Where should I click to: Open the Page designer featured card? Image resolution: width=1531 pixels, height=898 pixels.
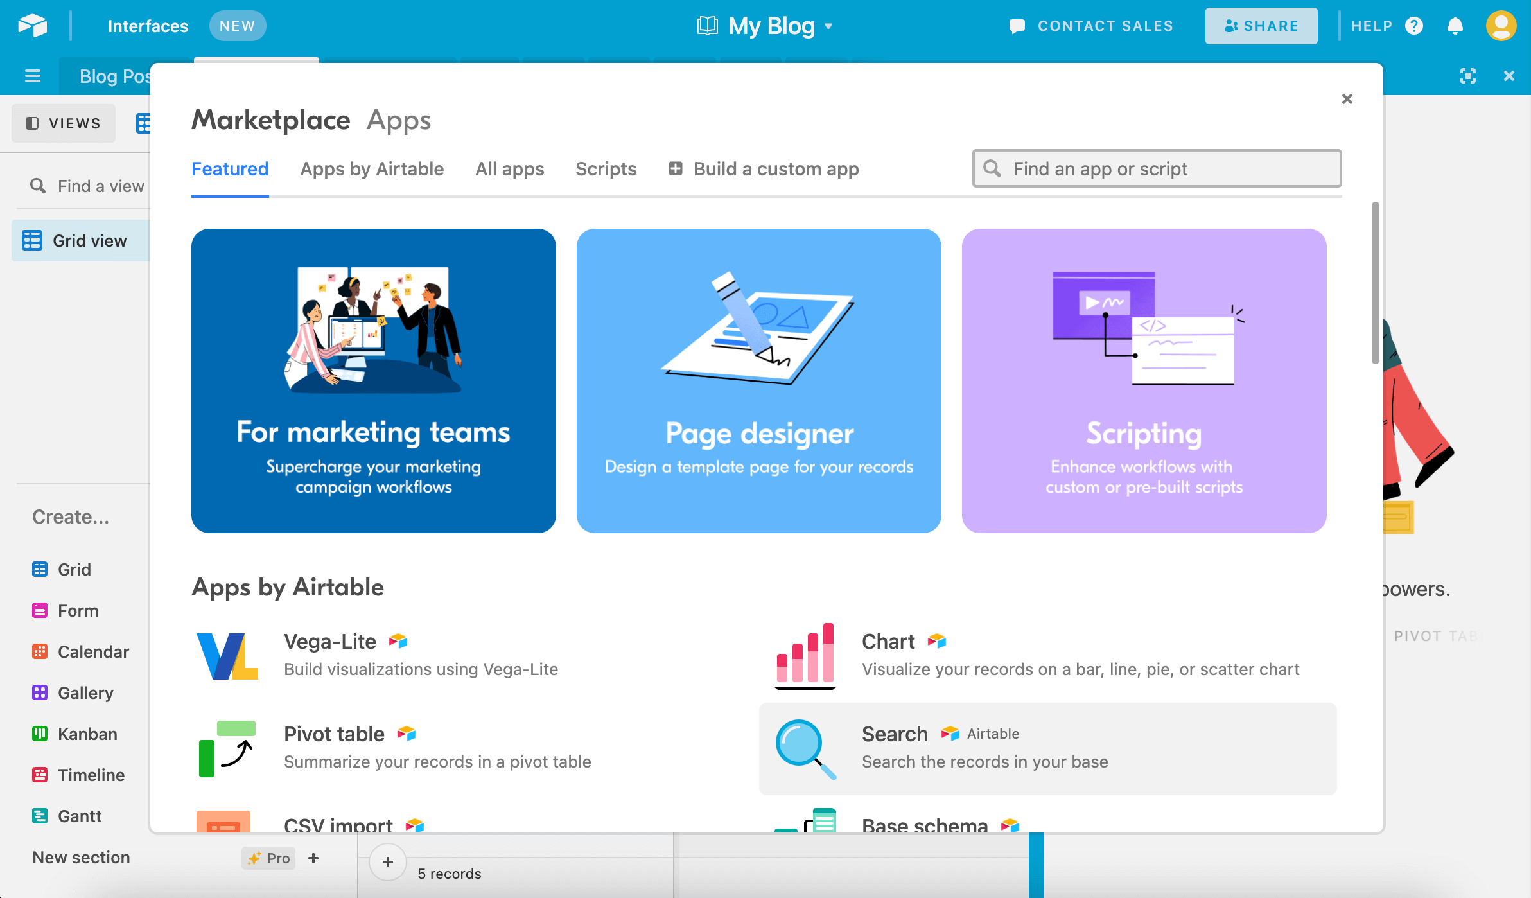[758, 380]
